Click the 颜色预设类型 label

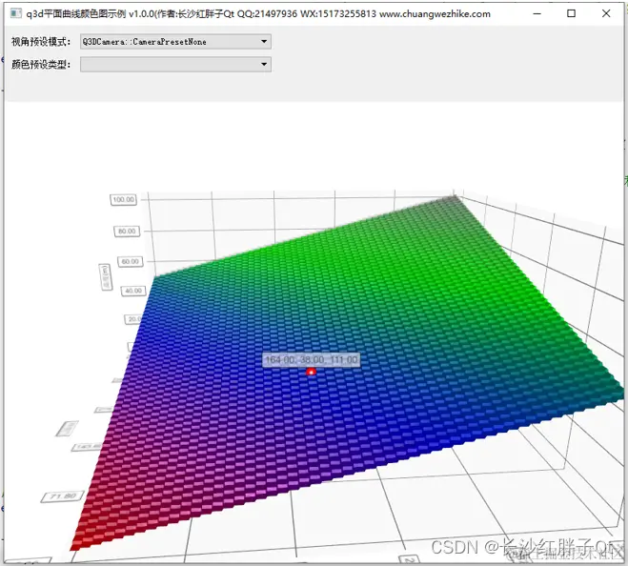[41, 65]
